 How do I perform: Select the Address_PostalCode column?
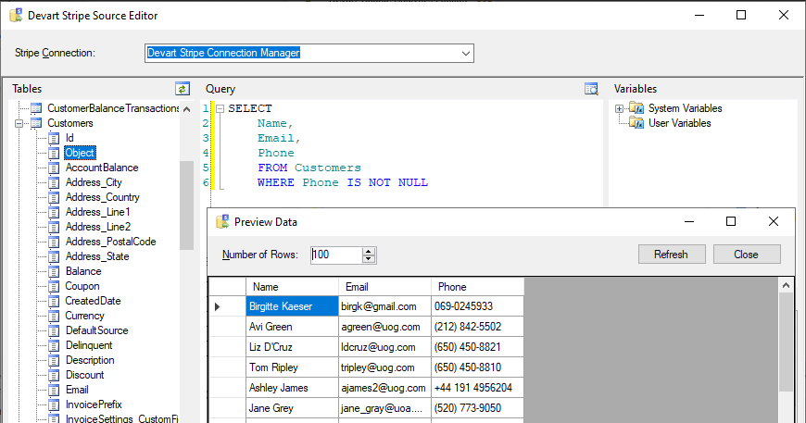110,242
